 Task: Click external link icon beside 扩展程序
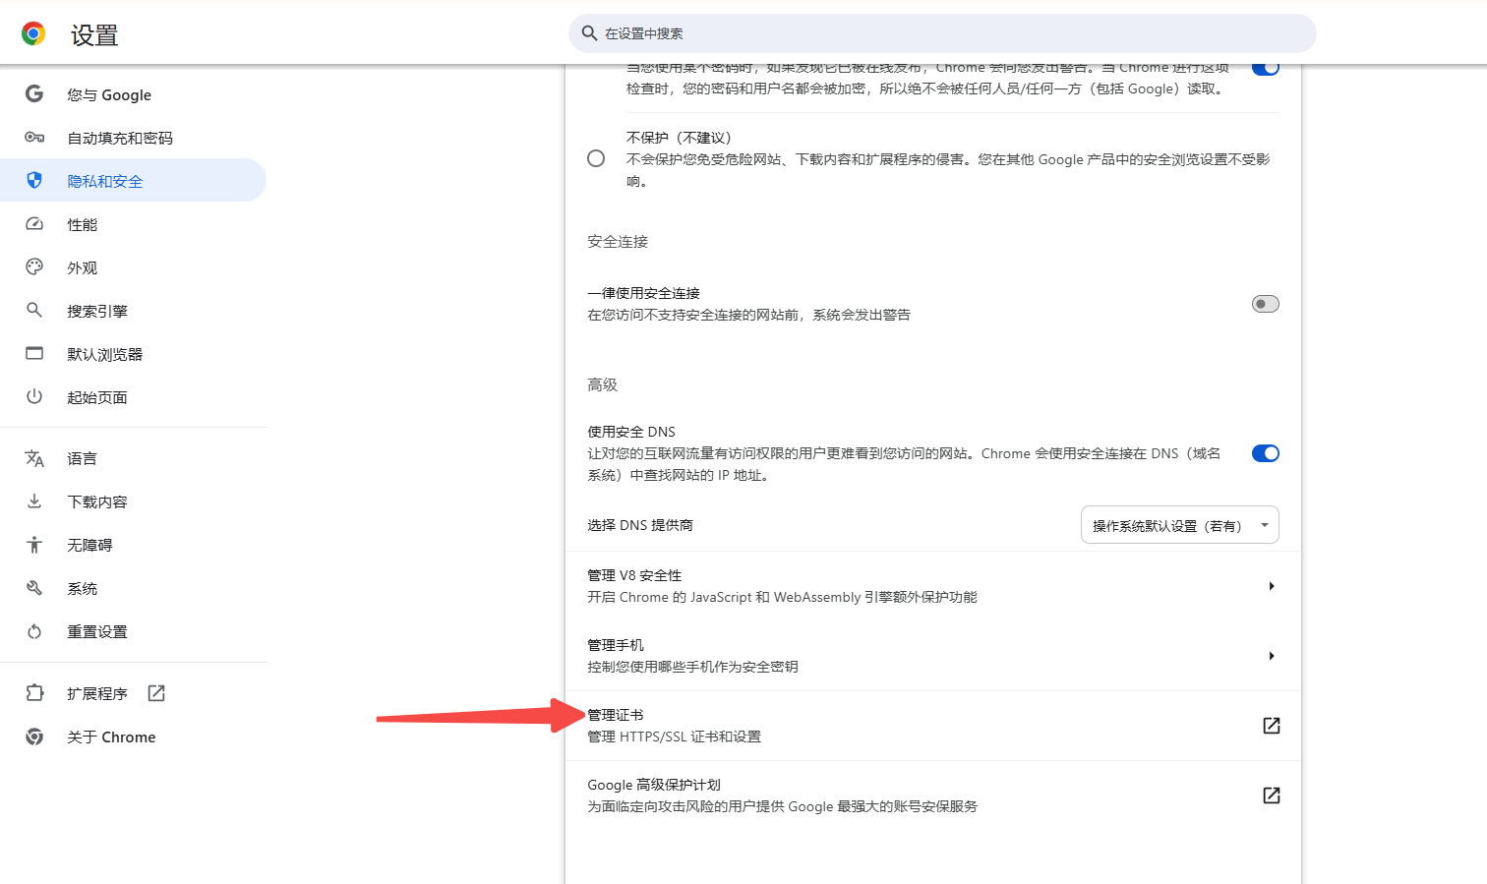156,693
